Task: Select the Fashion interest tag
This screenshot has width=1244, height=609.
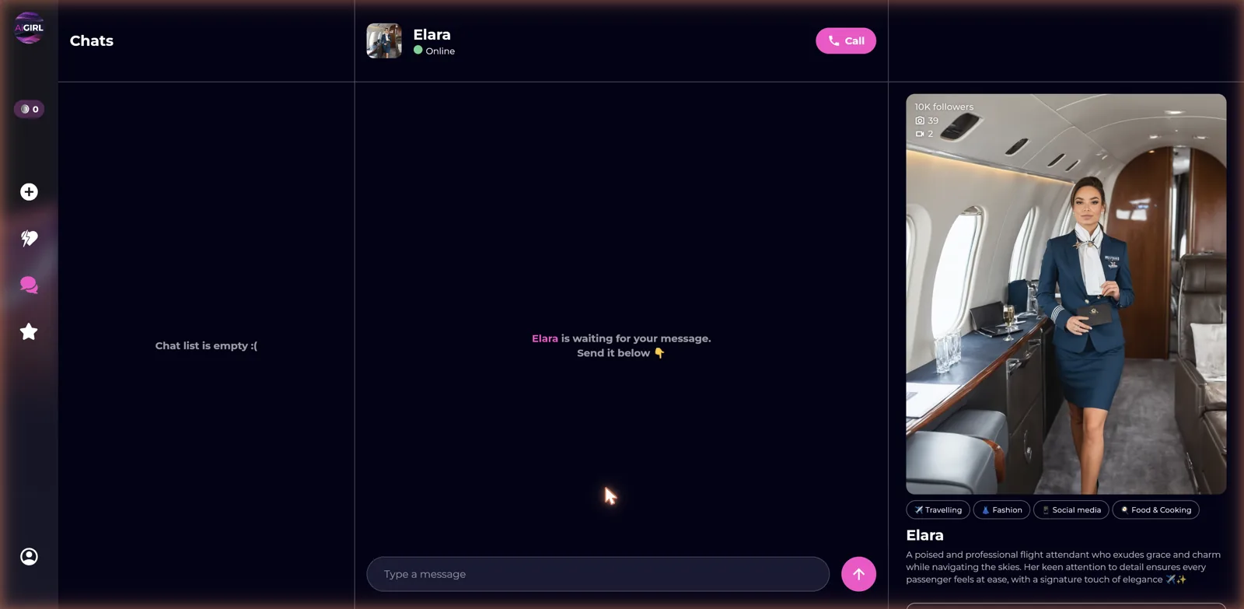Action: pos(1001,510)
